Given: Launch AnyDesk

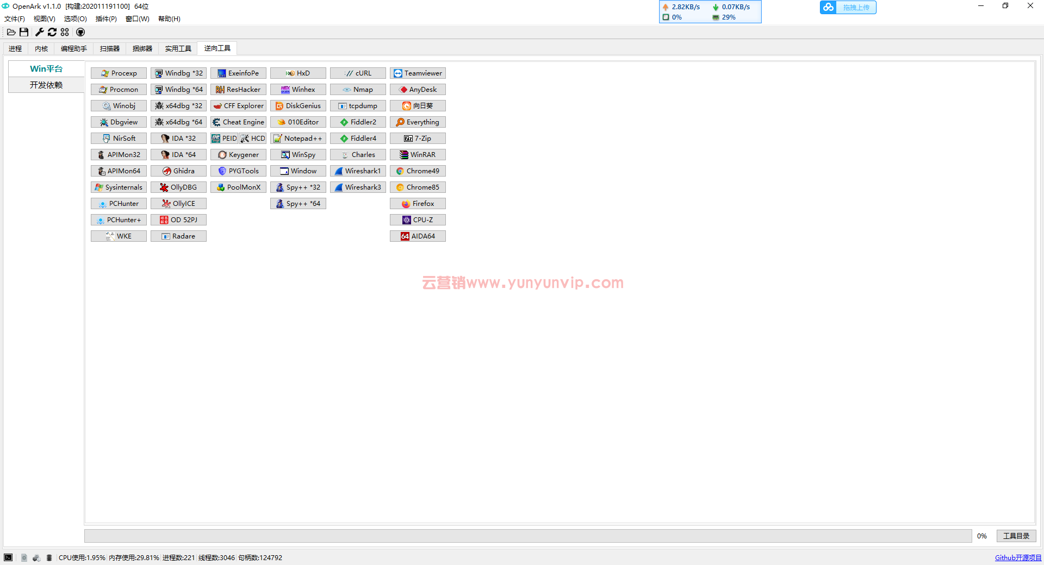Looking at the screenshot, I should tap(418, 90).
